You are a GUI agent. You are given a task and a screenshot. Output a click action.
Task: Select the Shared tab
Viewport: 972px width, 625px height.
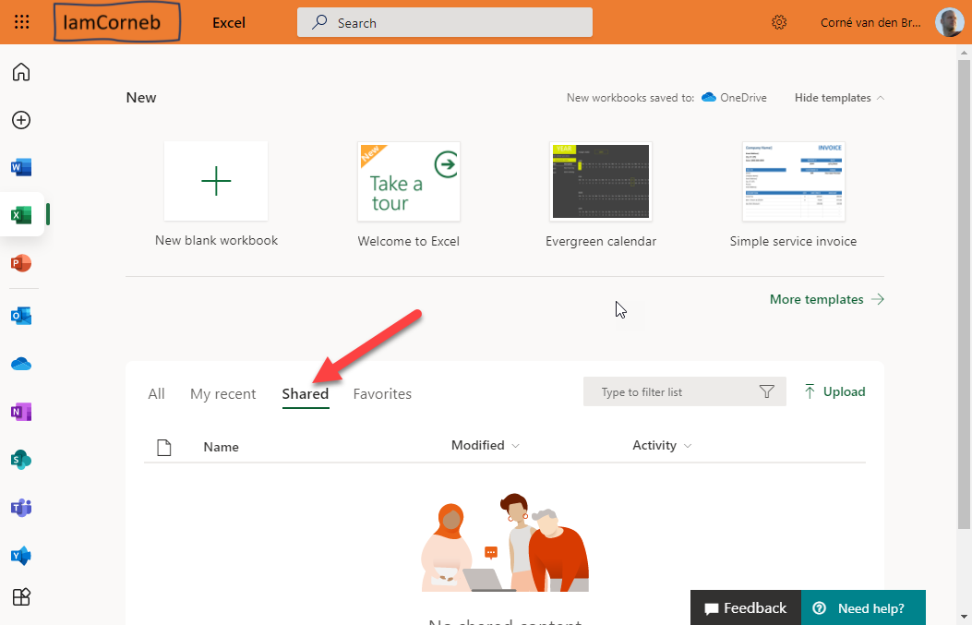pos(305,393)
